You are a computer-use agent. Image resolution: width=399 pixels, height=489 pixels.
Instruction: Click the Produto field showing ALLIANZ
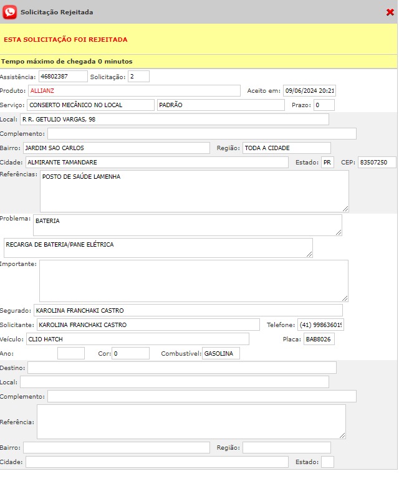[134, 91]
